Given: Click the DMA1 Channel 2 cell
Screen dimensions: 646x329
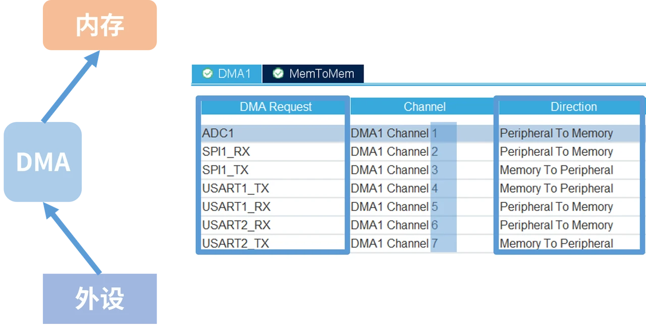Looking at the screenshot, I should coord(422,152).
